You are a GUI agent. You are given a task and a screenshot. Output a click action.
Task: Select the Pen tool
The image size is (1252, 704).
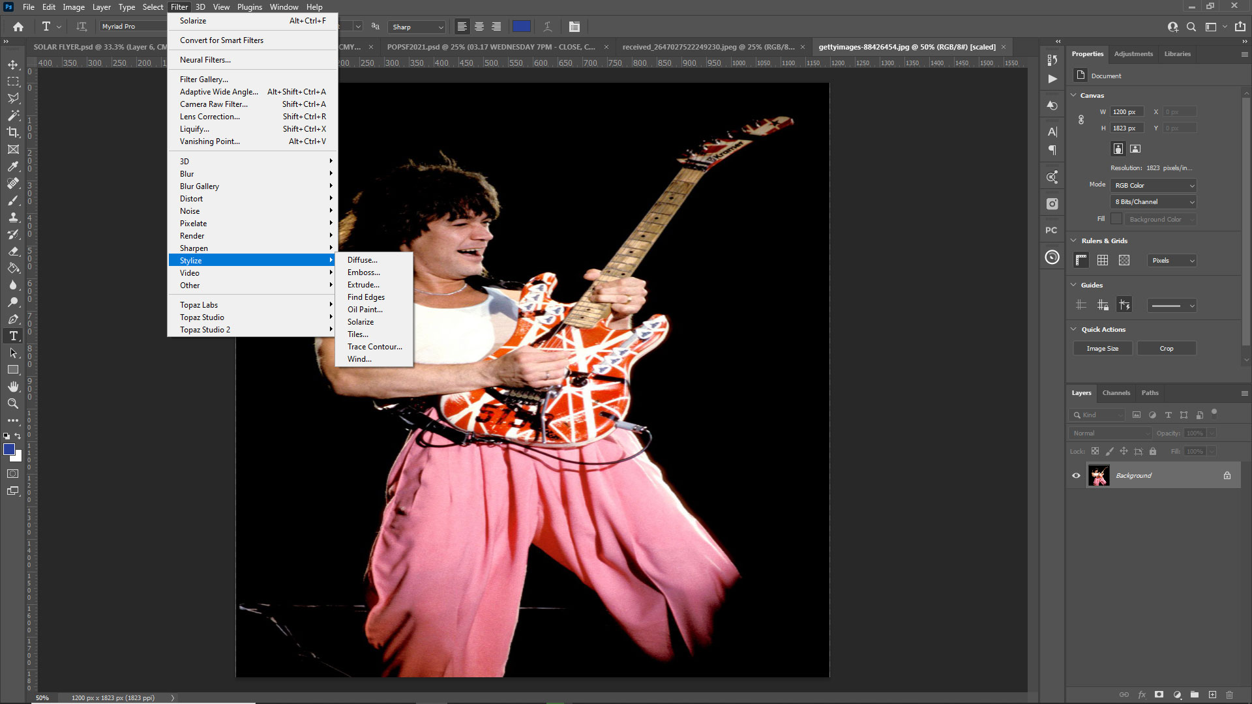(13, 319)
